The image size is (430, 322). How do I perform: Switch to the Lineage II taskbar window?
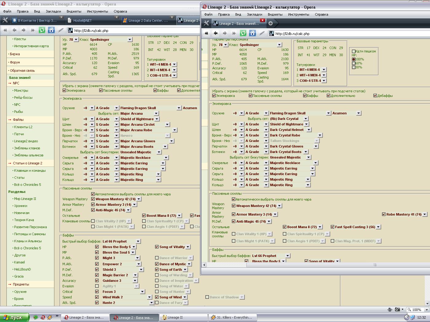183,317
